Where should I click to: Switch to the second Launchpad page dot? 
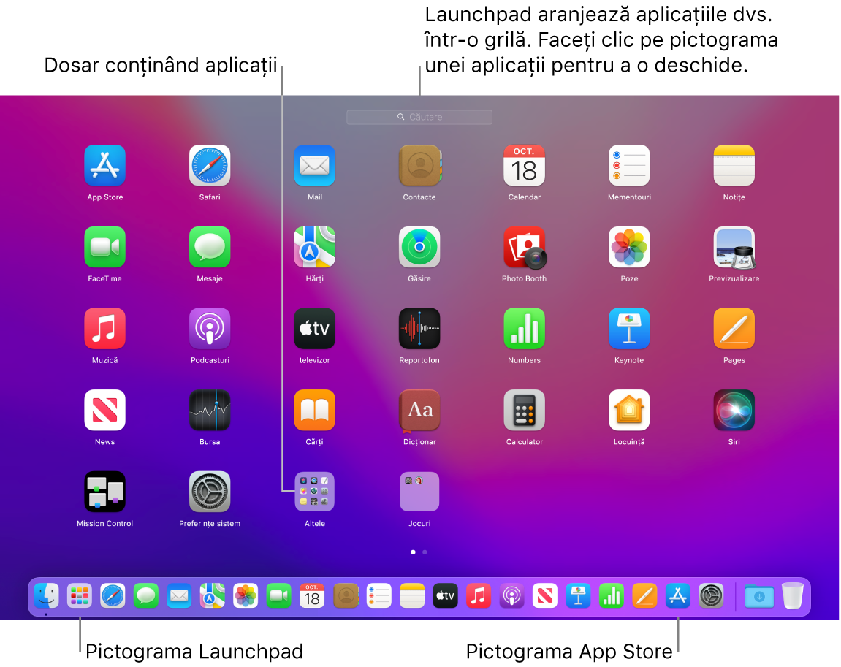tap(425, 552)
